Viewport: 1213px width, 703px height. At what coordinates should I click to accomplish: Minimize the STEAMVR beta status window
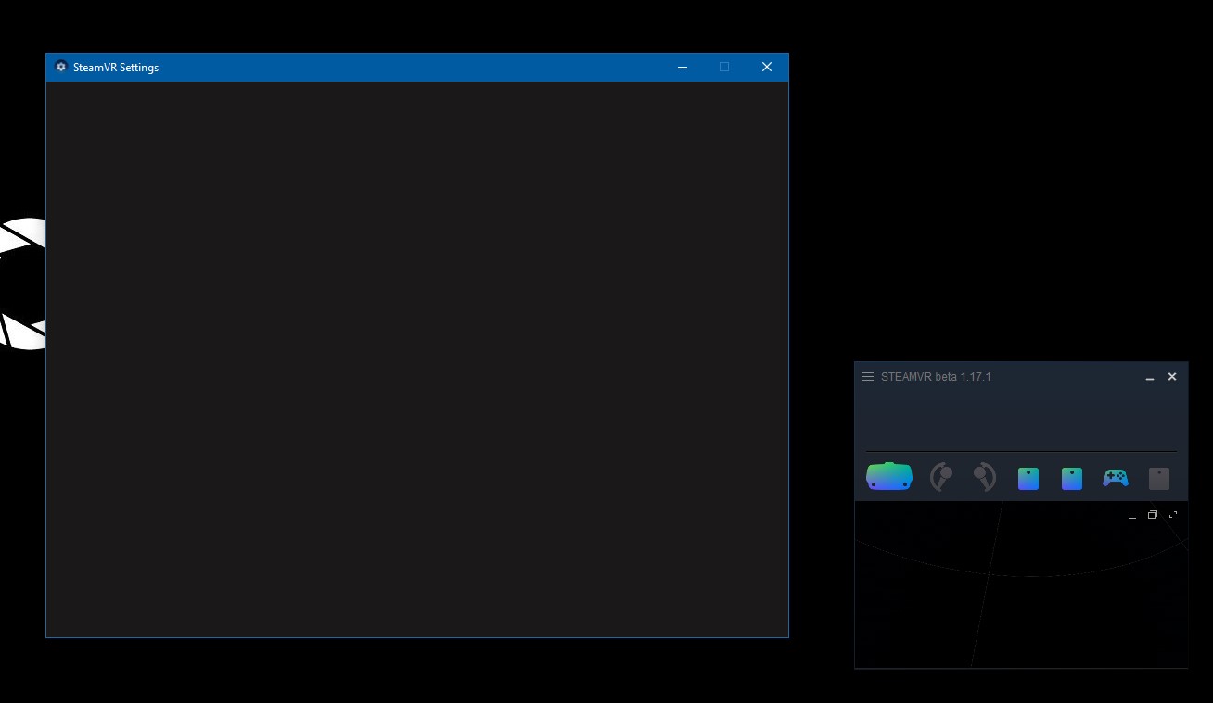1150,378
